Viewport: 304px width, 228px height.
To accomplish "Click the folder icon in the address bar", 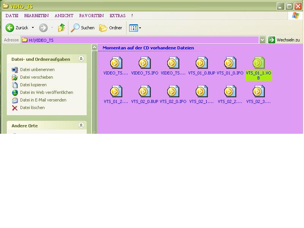I will click(25, 40).
